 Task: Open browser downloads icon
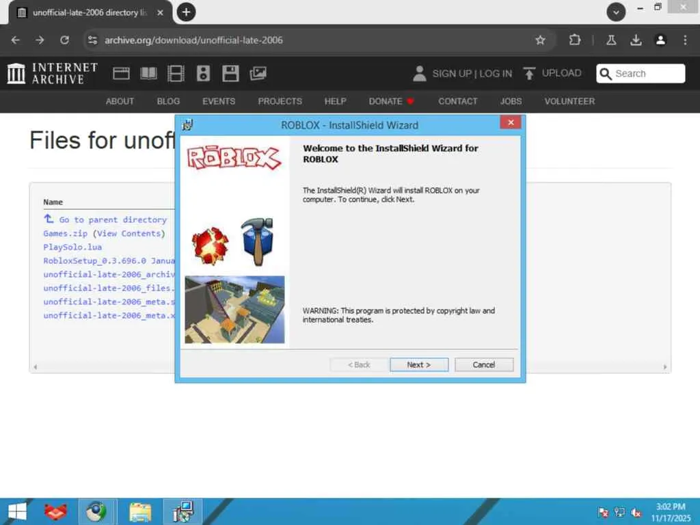[x=636, y=40]
